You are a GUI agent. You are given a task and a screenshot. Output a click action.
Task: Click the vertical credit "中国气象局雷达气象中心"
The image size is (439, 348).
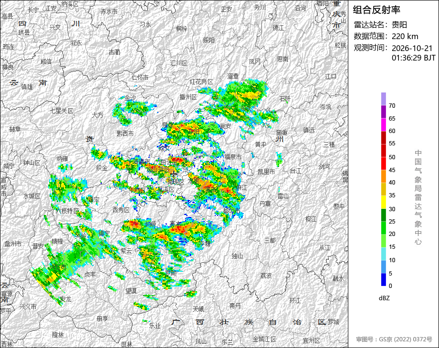(x=418, y=197)
